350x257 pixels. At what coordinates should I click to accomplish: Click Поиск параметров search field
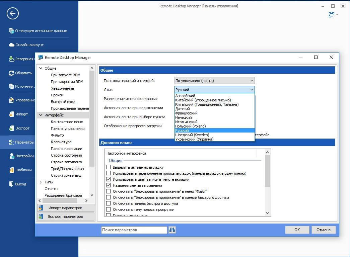134,230
